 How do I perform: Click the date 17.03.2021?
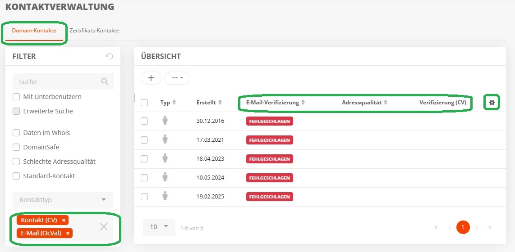click(210, 140)
